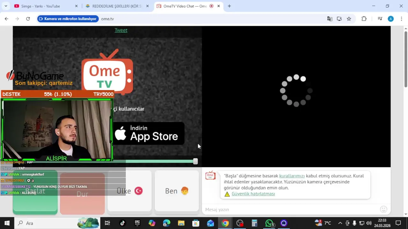Click the taskbar Ara search box
408x229 pixels.
pos(57,223)
